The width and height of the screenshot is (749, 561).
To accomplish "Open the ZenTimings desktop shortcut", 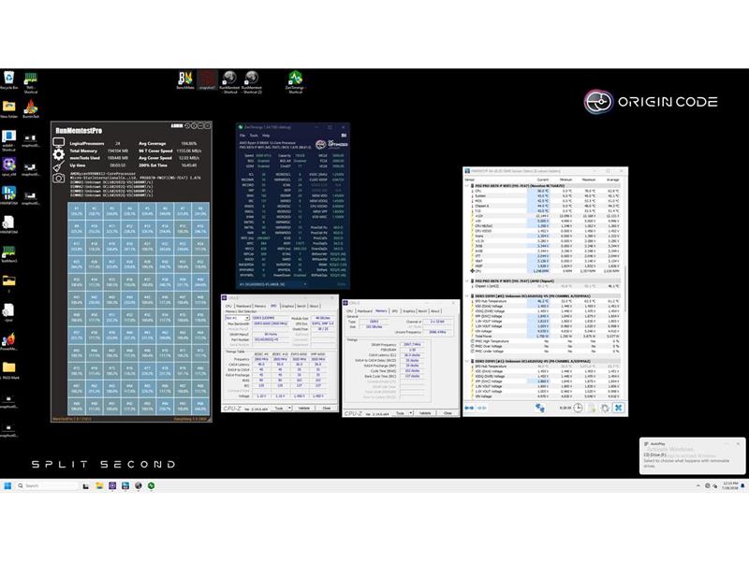I will pyautogui.click(x=295, y=80).
